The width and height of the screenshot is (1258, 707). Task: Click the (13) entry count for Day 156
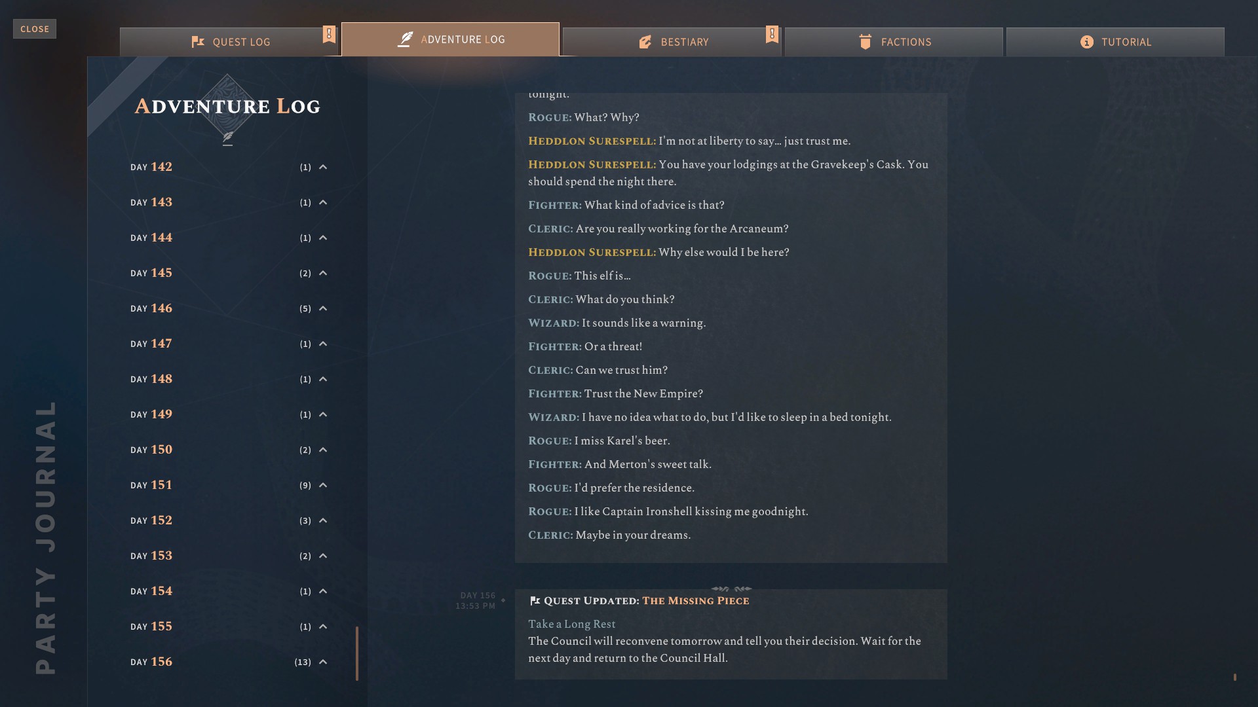click(x=303, y=662)
